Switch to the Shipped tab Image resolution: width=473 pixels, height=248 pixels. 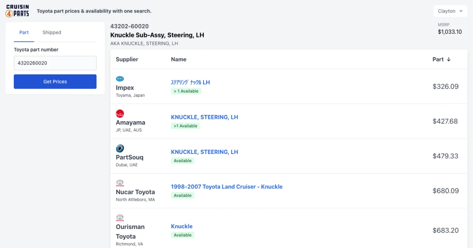[52, 32]
